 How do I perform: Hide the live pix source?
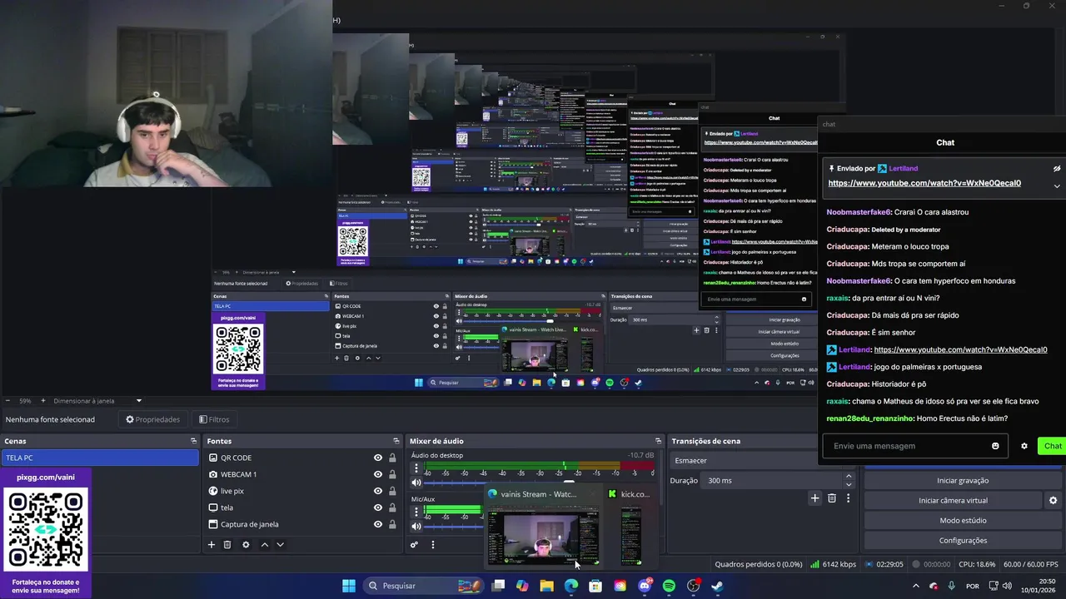[378, 491]
